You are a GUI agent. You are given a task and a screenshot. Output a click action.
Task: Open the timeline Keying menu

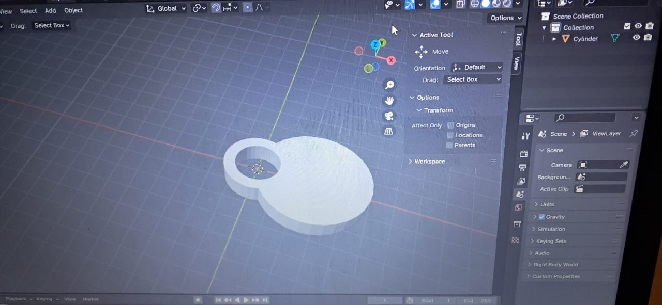coord(47,299)
